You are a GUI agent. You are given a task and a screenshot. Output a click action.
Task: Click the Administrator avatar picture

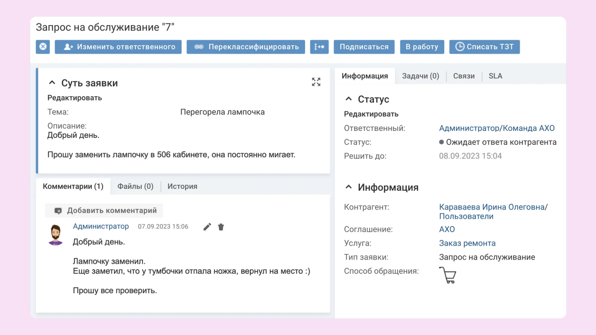tap(56, 234)
